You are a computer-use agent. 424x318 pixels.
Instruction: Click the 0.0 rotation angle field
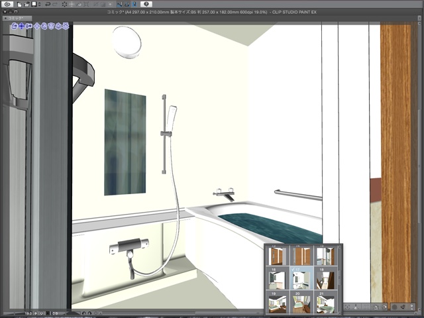(x=55, y=313)
